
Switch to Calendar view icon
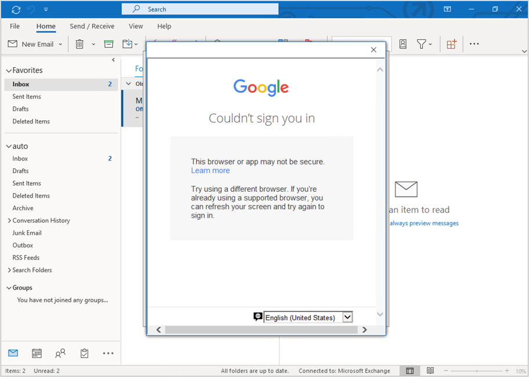pos(37,353)
